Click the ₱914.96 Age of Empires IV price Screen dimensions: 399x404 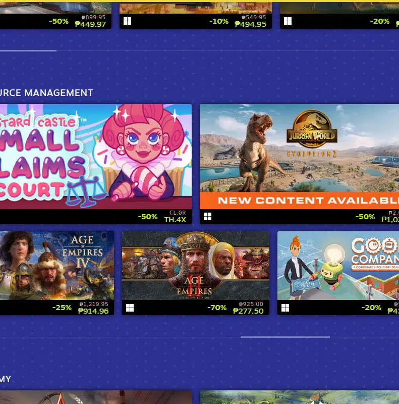coord(93,311)
